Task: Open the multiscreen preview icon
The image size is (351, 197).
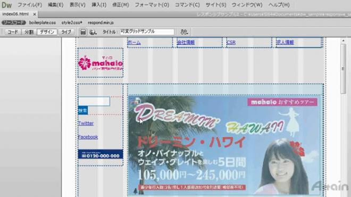Action: pyautogui.click(x=83, y=32)
